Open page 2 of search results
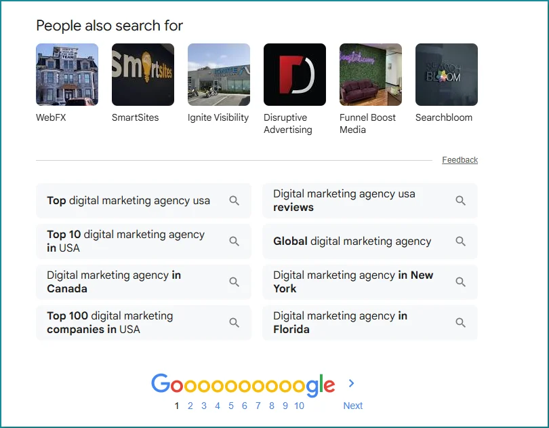The height and width of the screenshot is (428, 549). 190,405
